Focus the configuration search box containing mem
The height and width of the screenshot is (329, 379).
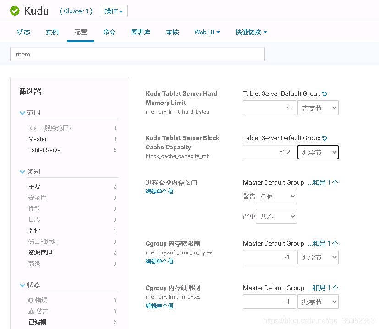[137, 54]
